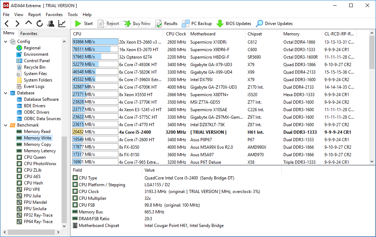Sort results by CPU Clock column

tap(176, 34)
